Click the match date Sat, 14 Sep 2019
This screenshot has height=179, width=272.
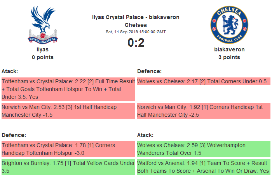136,32
